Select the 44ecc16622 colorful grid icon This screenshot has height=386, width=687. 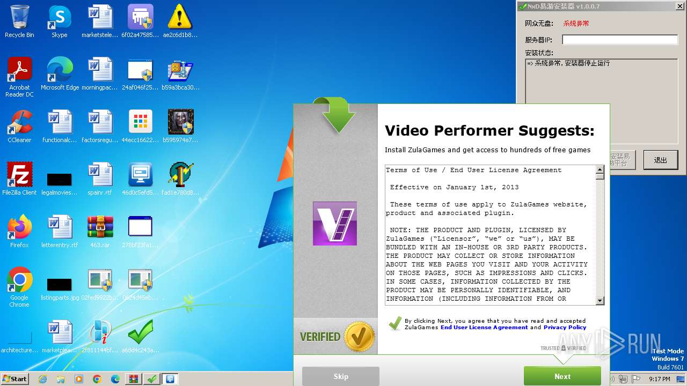[x=140, y=127]
